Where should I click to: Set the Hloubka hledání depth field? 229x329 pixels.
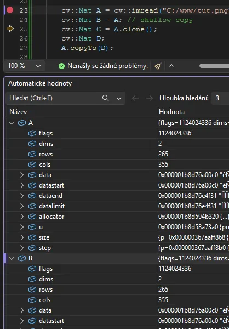(220, 98)
